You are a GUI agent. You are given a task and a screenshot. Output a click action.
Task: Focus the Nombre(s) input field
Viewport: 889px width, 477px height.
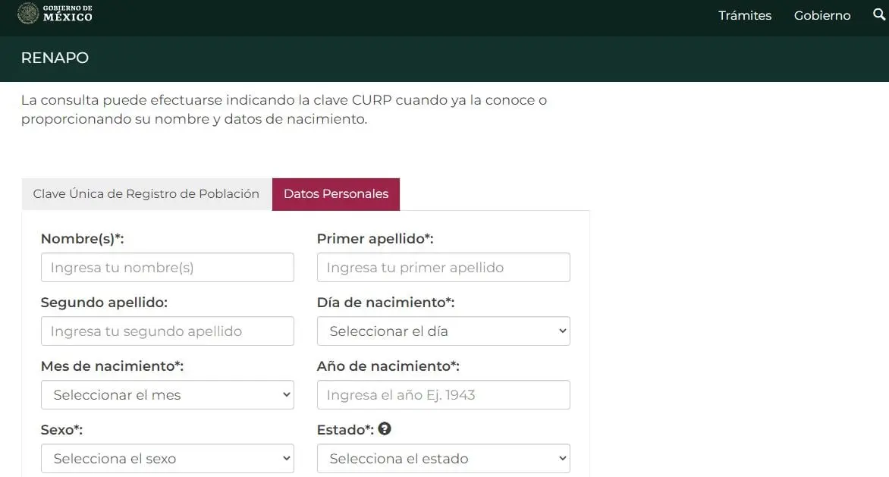point(167,268)
